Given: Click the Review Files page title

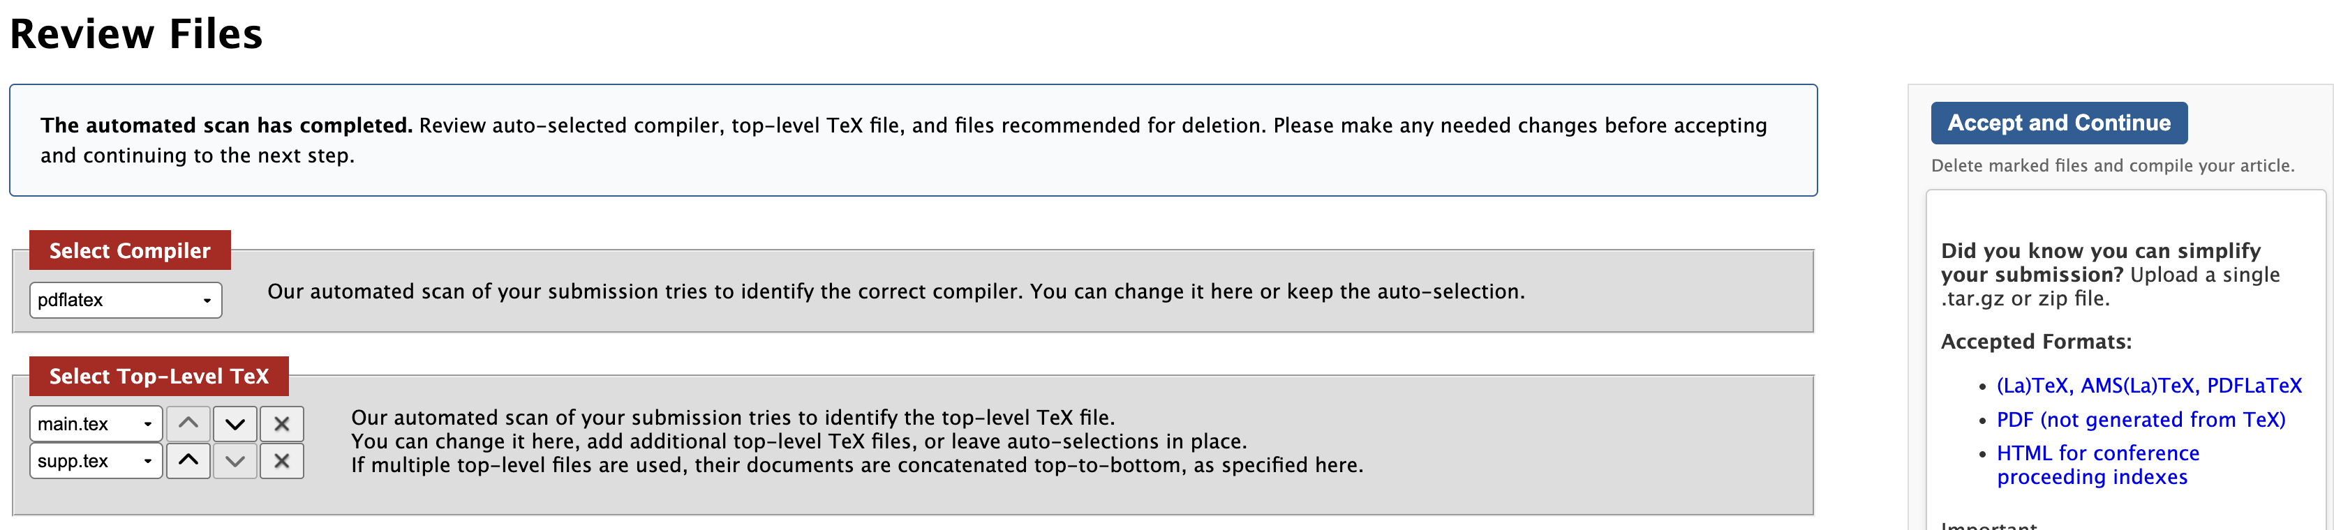Looking at the screenshot, I should click(136, 33).
